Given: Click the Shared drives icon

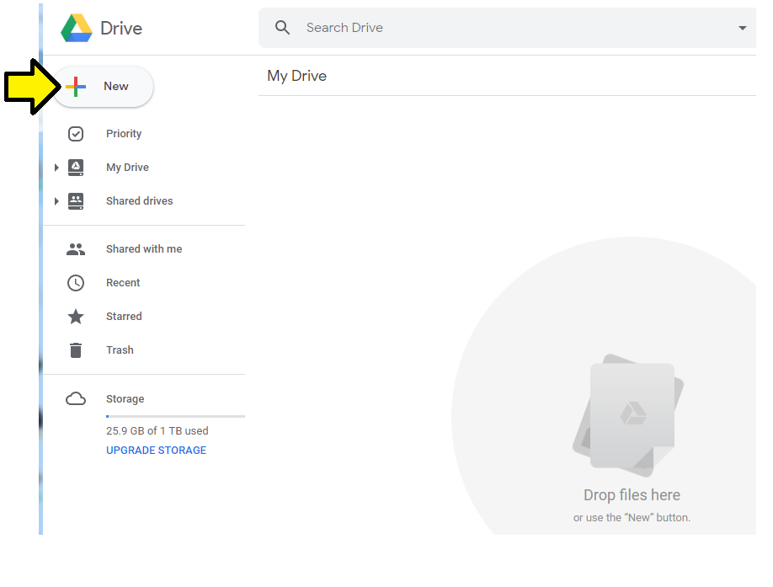Looking at the screenshot, I should pos(76,201).
